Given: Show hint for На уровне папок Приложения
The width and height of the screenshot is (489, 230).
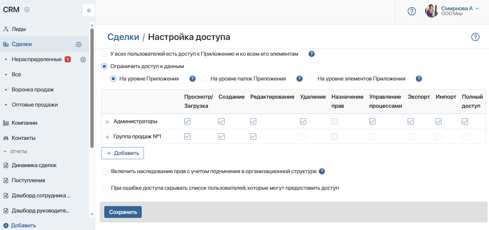Looking at the screenshot, I should pyautogui.click(x=300, y=79).
